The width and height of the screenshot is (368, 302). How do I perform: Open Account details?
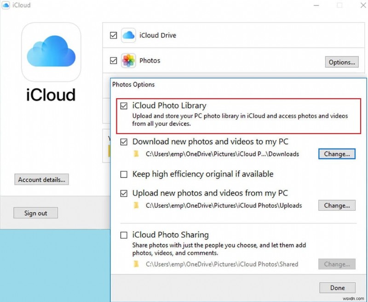(x=41, y=179)
